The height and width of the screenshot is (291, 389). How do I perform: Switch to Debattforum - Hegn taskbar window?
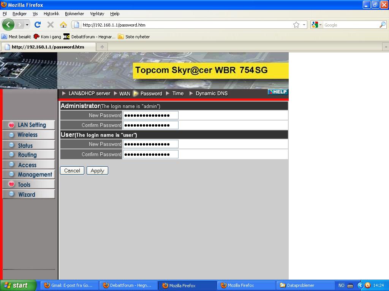click(x=128, y=285)
